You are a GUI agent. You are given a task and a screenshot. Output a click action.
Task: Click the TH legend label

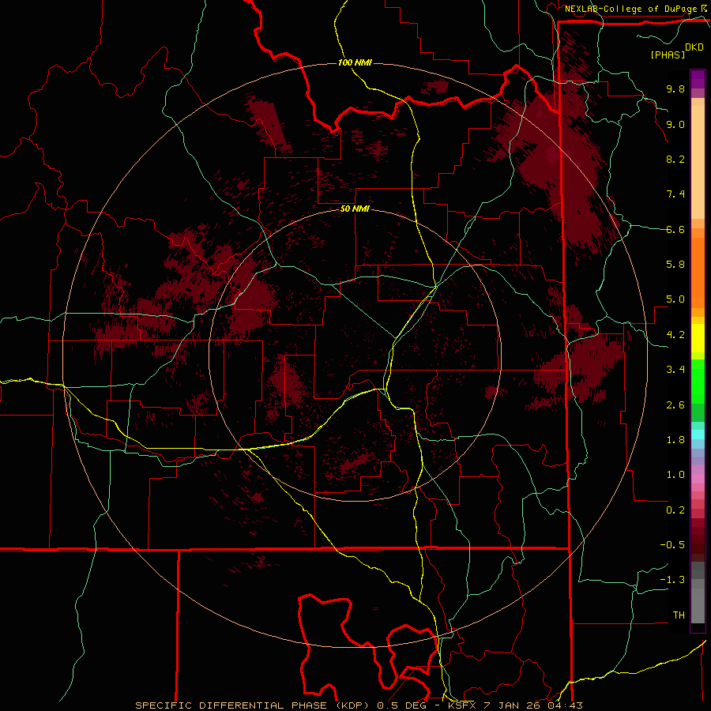679,615
